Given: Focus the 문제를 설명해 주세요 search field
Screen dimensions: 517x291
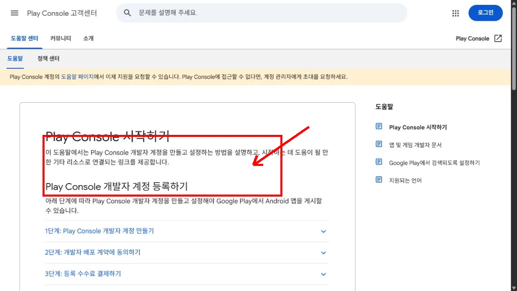Looking at the screenshot, I should click(262, 13).
